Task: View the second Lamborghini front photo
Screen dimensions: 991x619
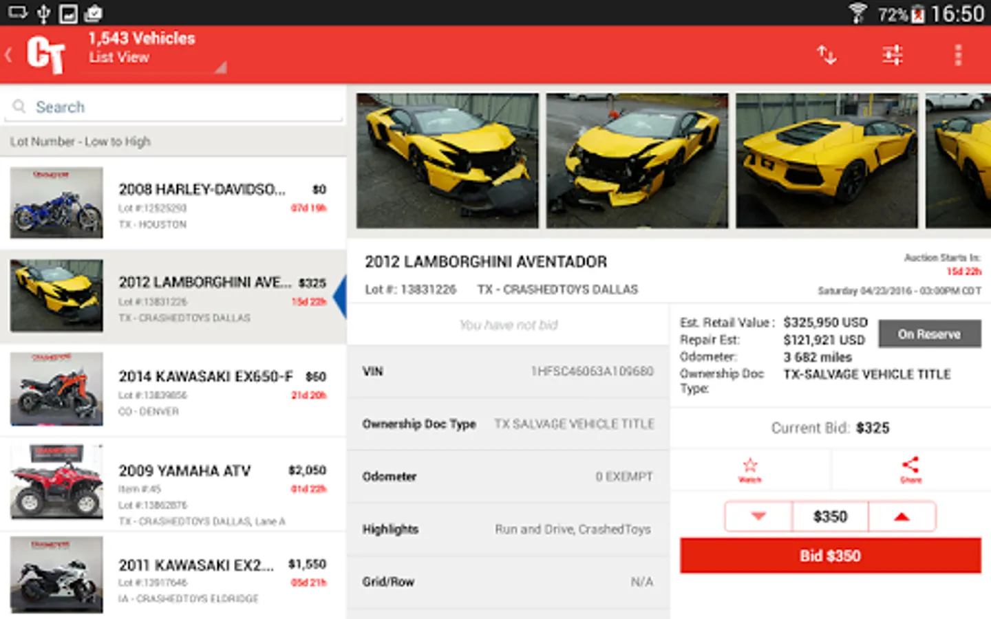Action: click(x=637, y=161)
